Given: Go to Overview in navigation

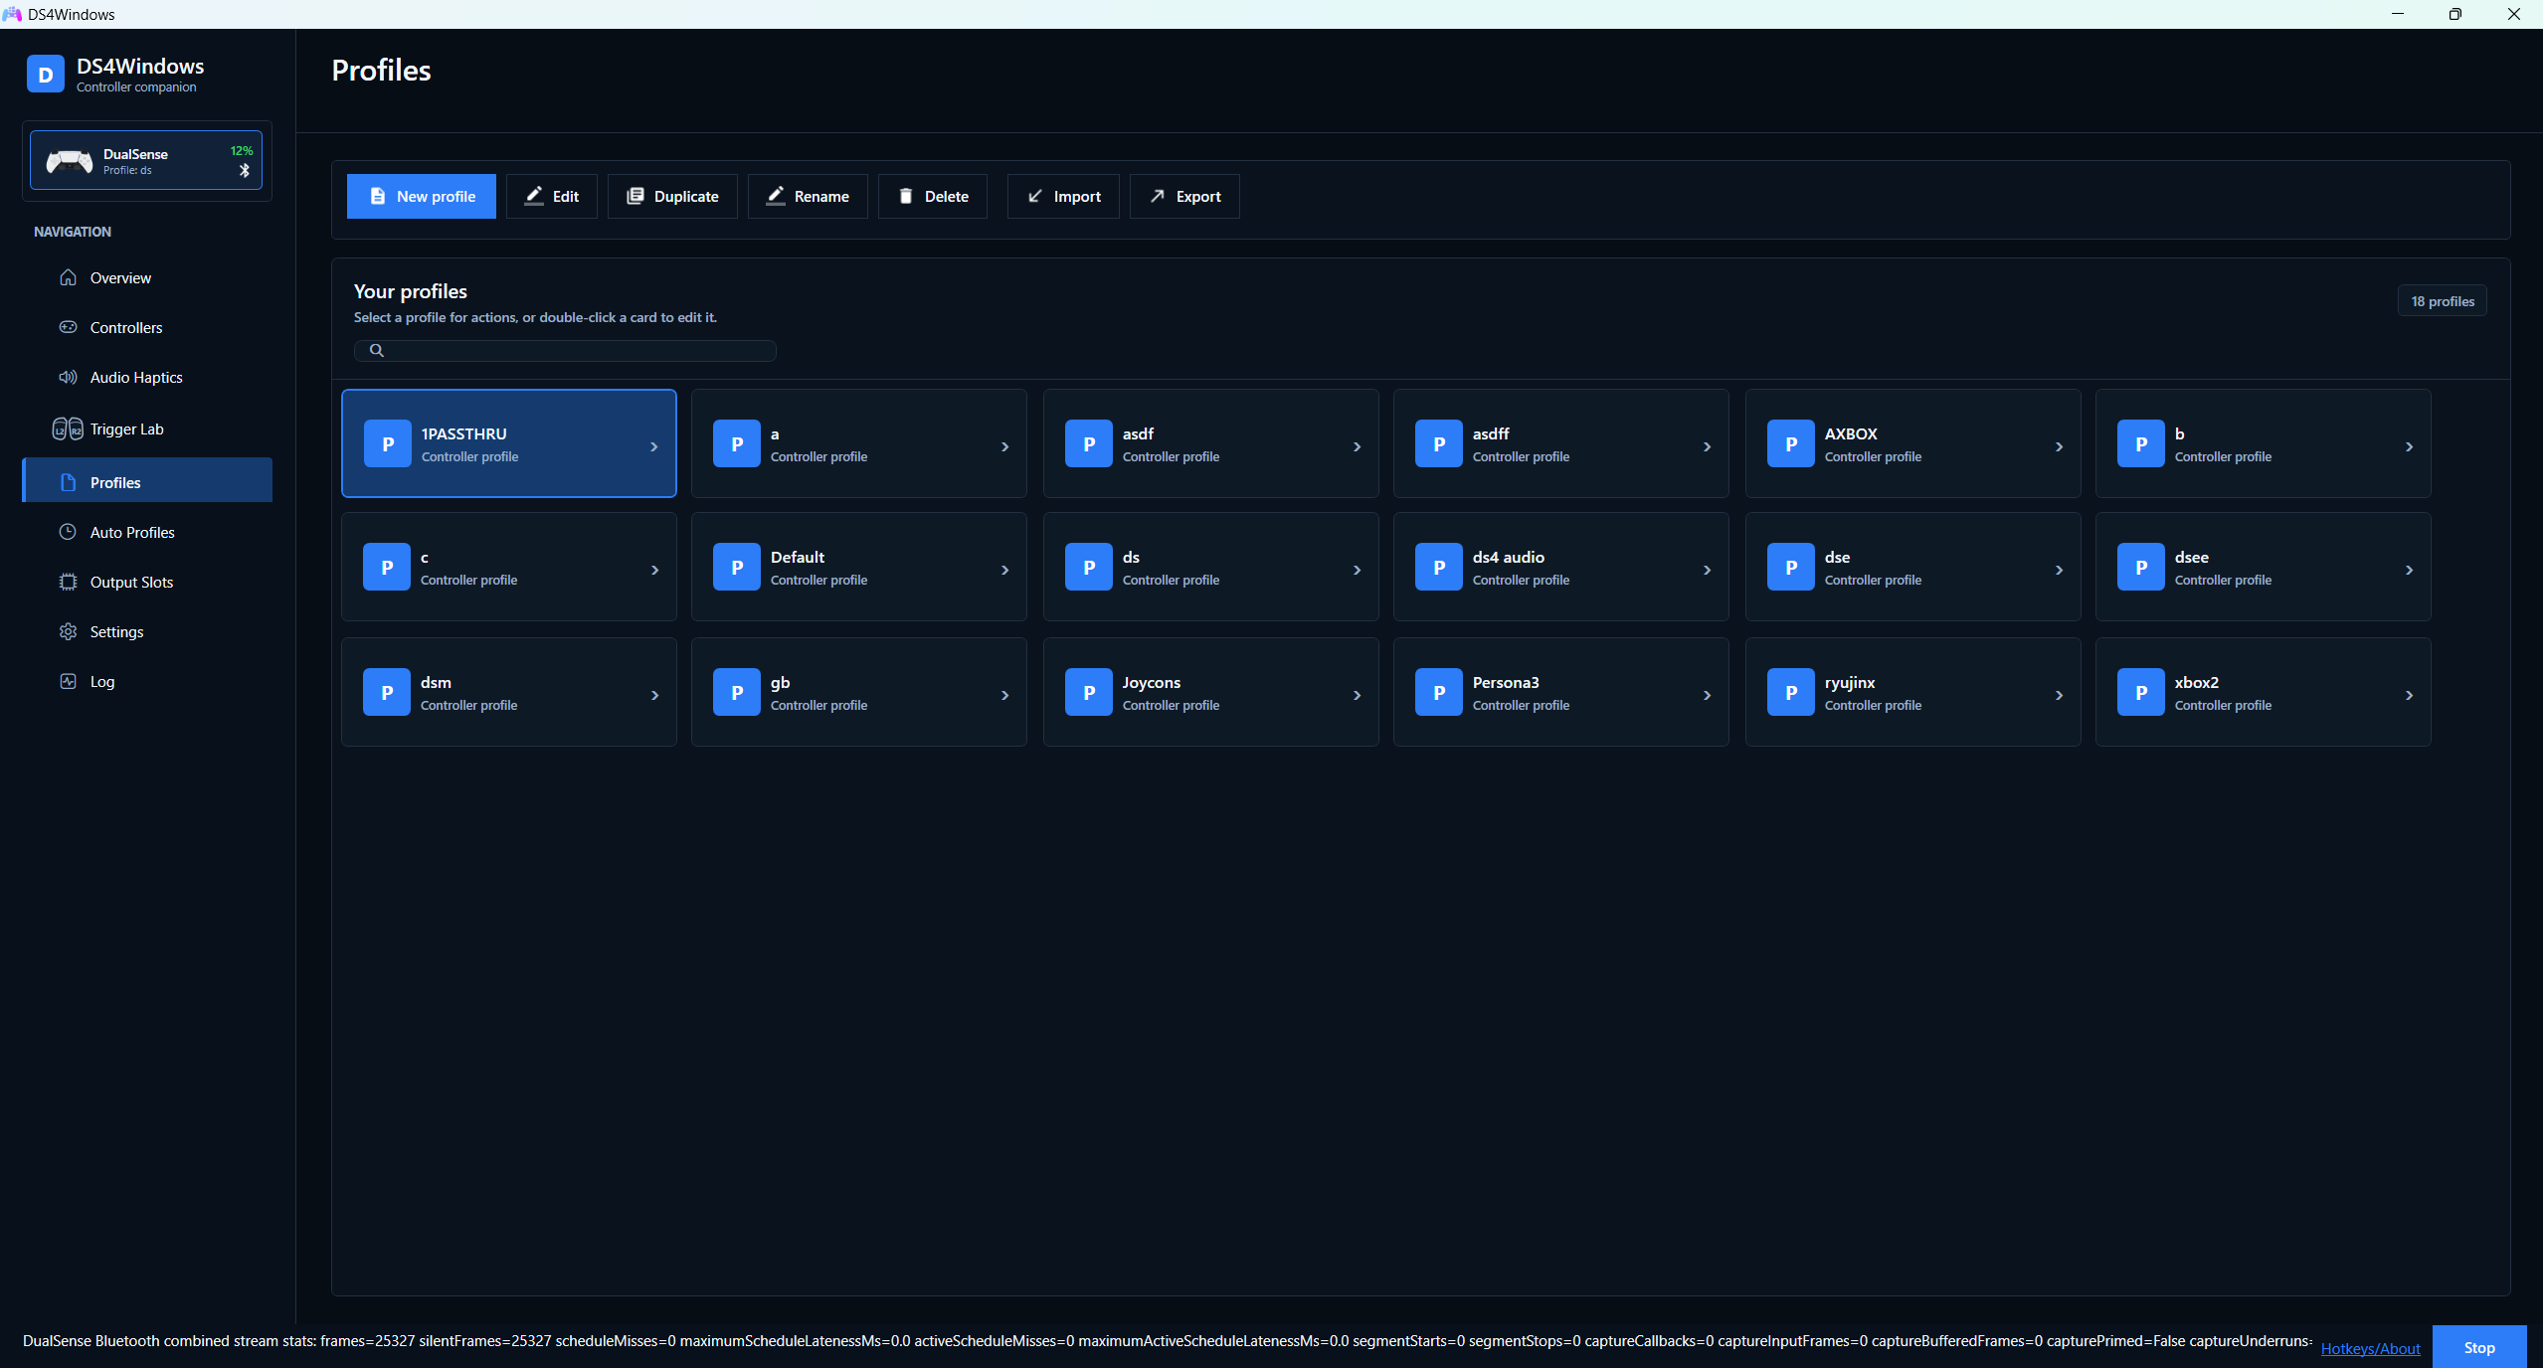Looking at the screenshot, I should pyautogui.click(x=147, y=277).
